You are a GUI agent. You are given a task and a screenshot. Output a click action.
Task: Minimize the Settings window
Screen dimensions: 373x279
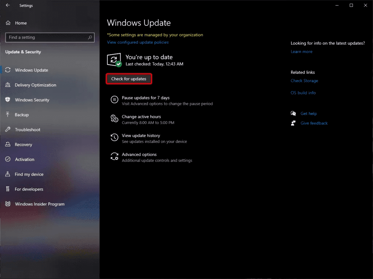(x=337, y=5)
